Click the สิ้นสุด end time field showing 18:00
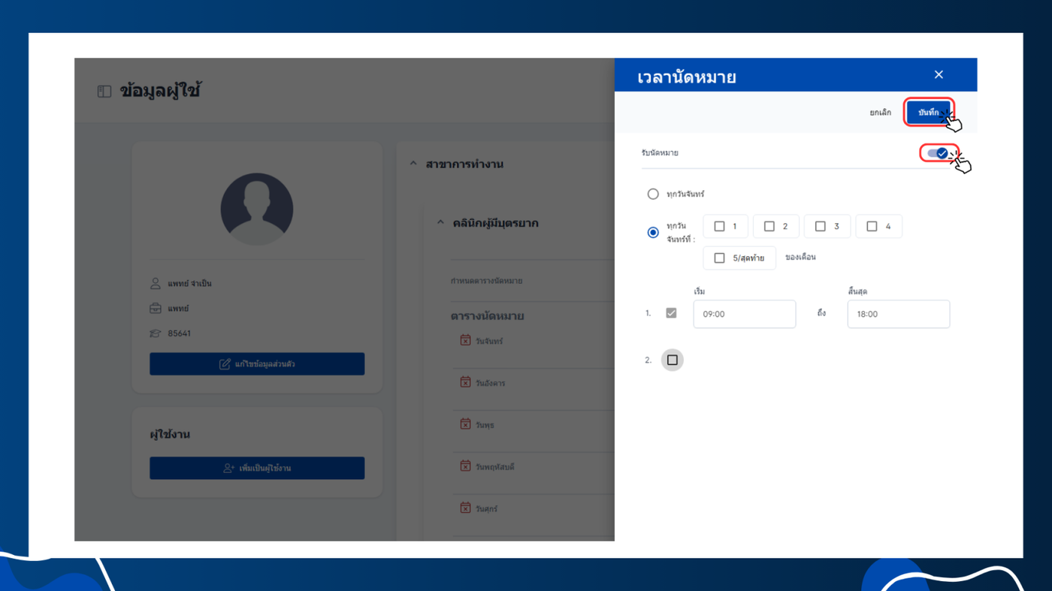The image size is (1052, 591). click(898, 314)
